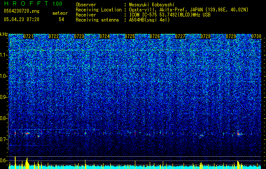Click the 0723 time marker

(79, 36)
